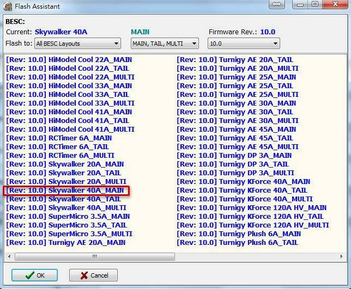Image resolution: width=351 pixels, height=289 pixels.
Task: Click the Cancel button
Action: tap(93, 275)
